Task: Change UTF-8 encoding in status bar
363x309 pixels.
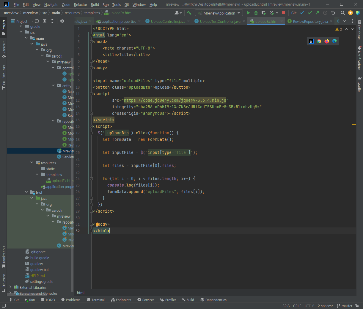Action: 309,306
